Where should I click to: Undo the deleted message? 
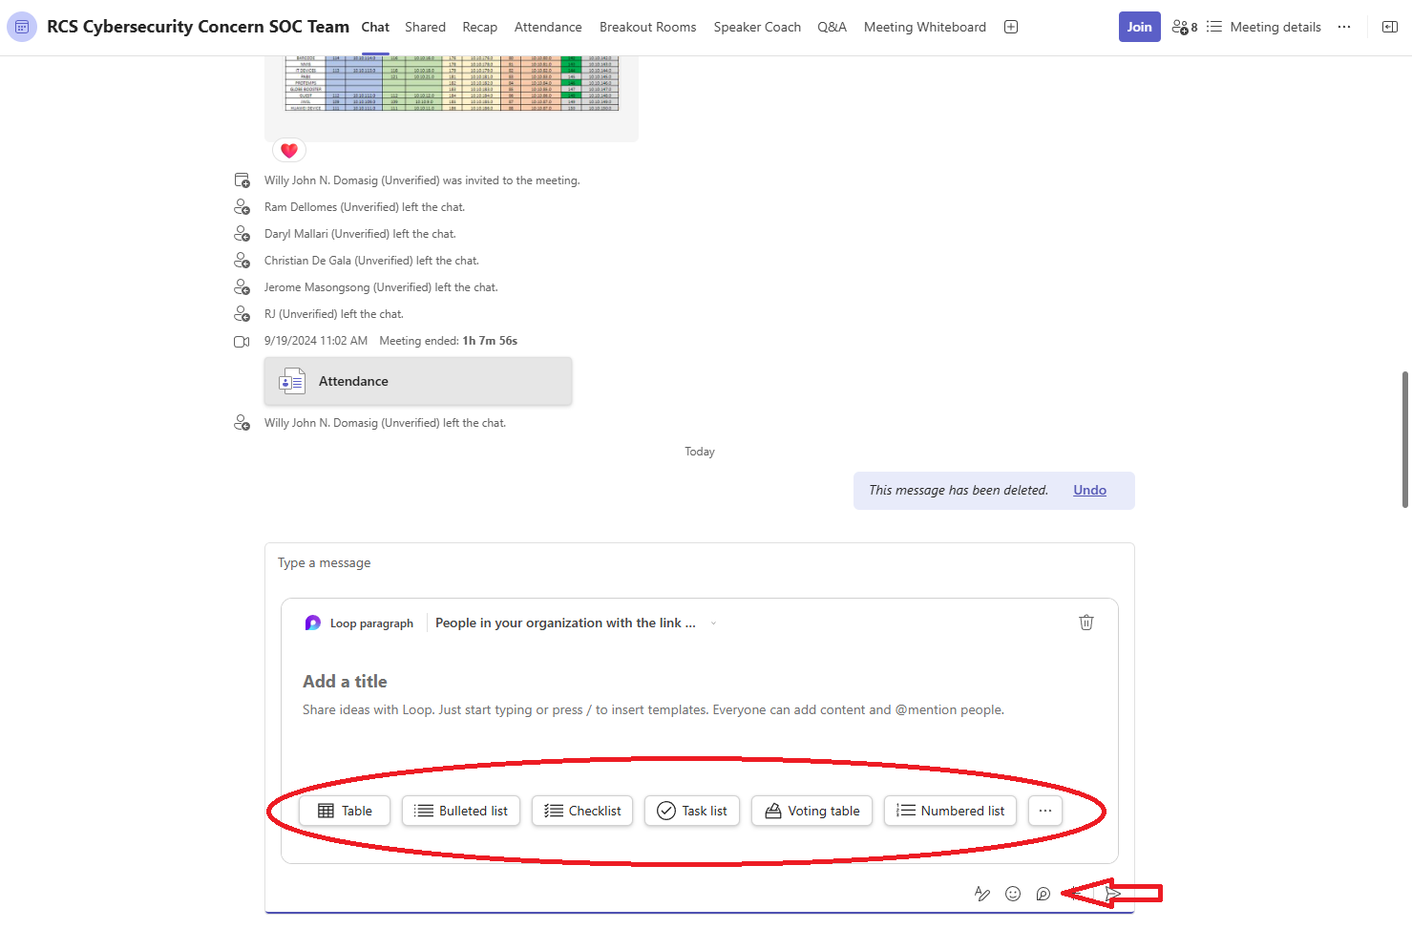pos(1089,490)
